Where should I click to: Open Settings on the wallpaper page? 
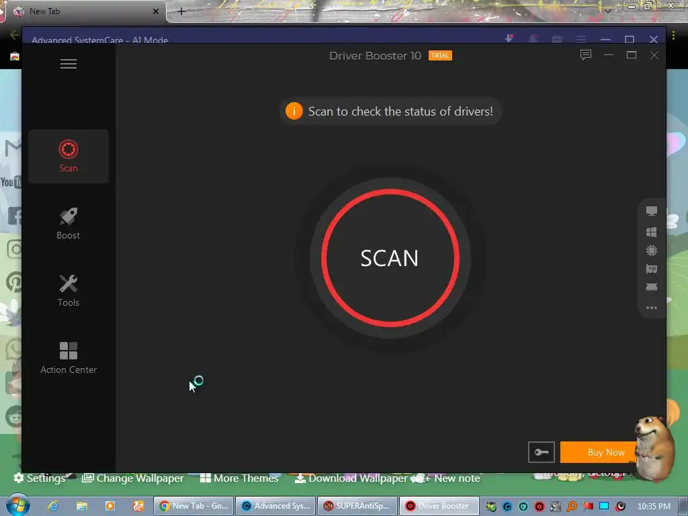click(40, 478)
